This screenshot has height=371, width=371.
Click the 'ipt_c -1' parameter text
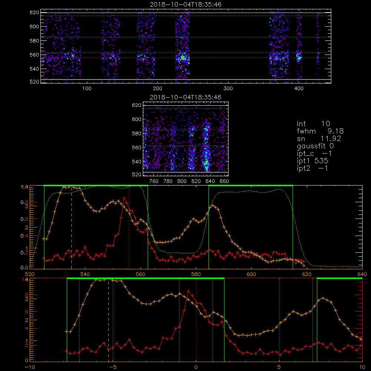coord(315,154)
